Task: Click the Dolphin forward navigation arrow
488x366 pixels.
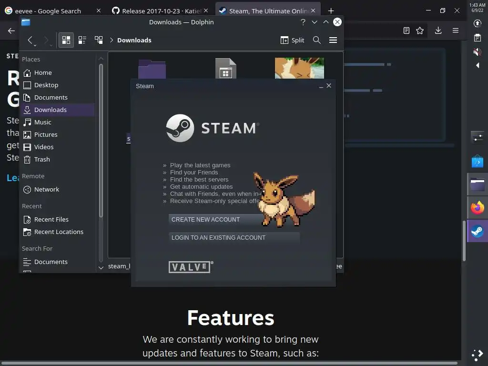Action: pos(46,40)
